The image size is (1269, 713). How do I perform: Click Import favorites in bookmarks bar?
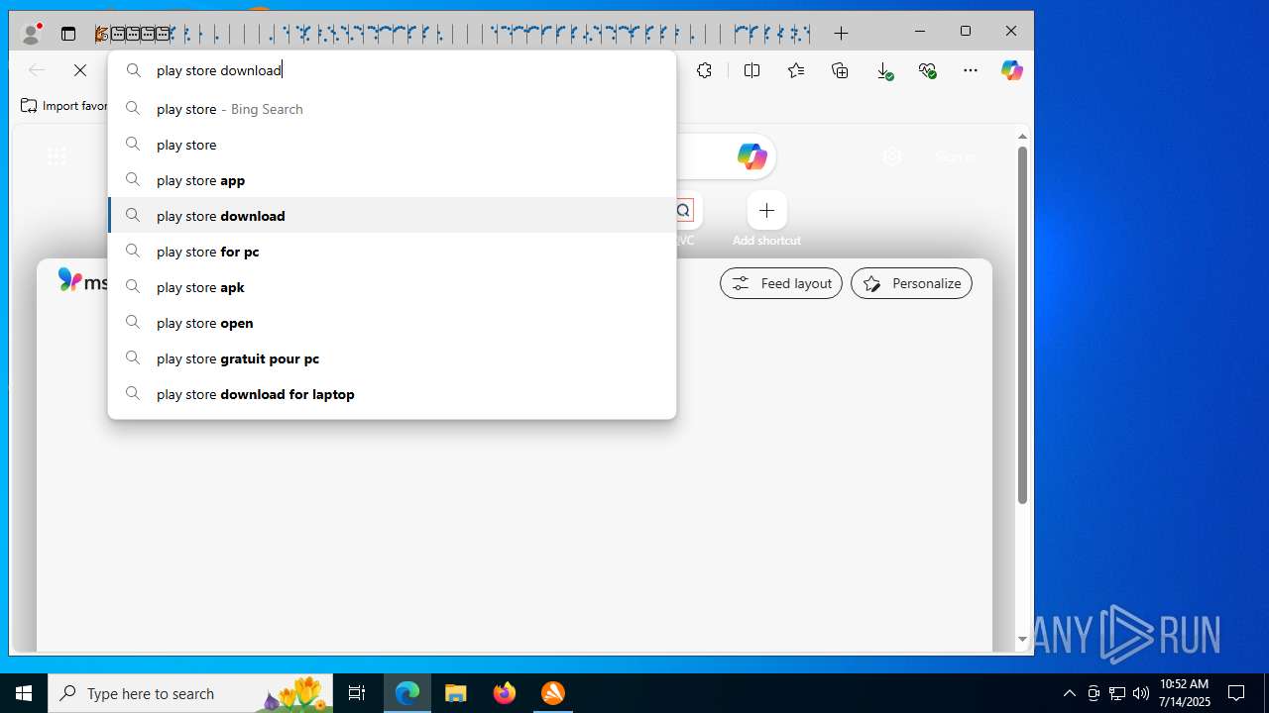click(64, 106)
